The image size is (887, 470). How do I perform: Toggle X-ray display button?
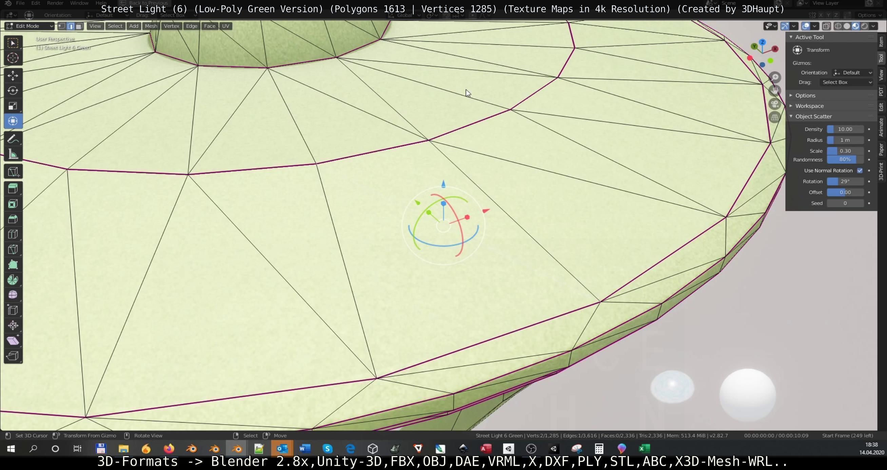coord(826,26)
